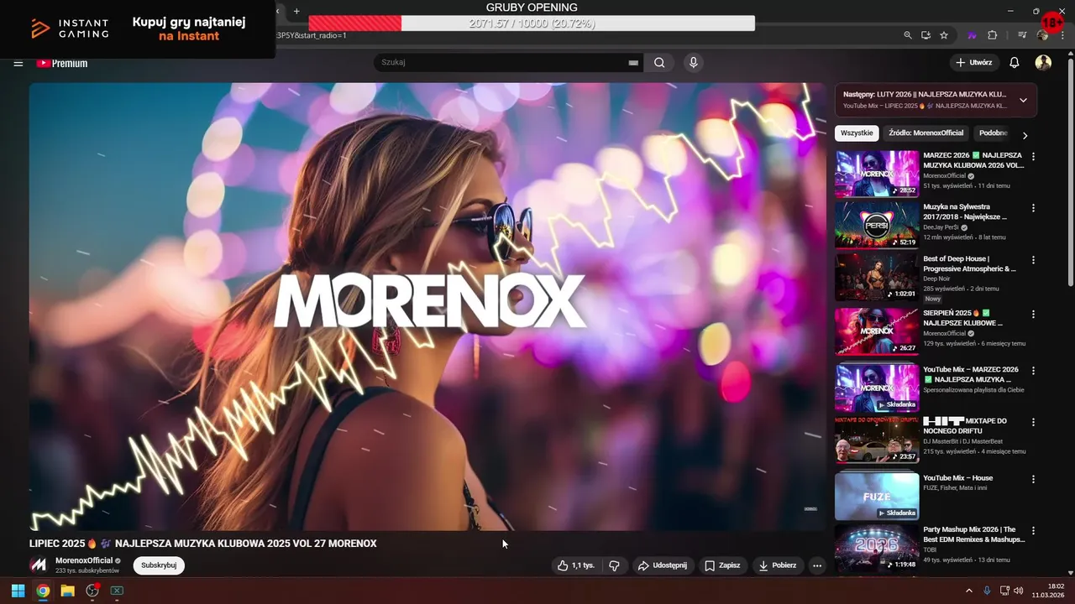Open Best of Deep House video title
The width and height of the screenshot is (1075, 604).
tap(970, 264)
